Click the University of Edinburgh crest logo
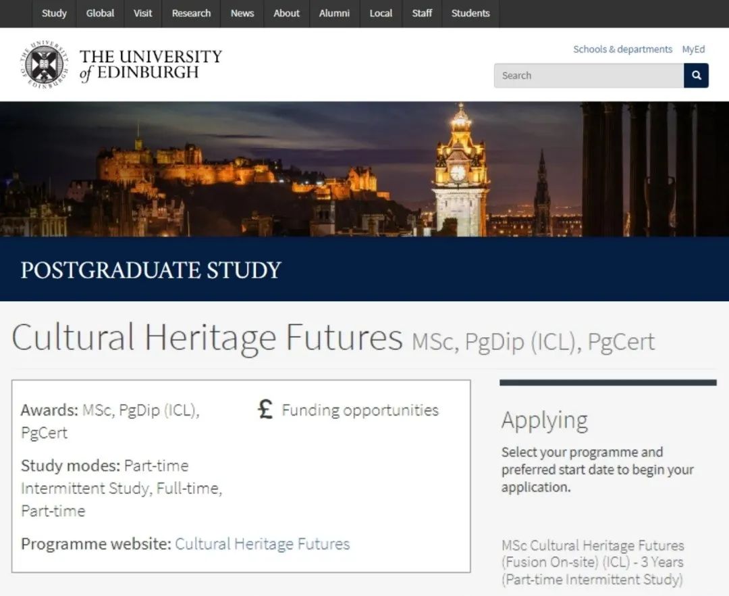Viewport: 729px width, 596px height. [x=45, y=65]
